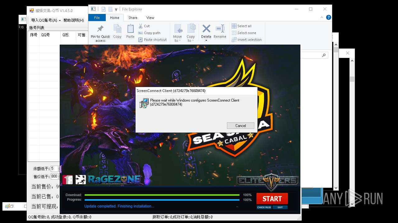Maximize the File Explorer window

tap(311, 9)
